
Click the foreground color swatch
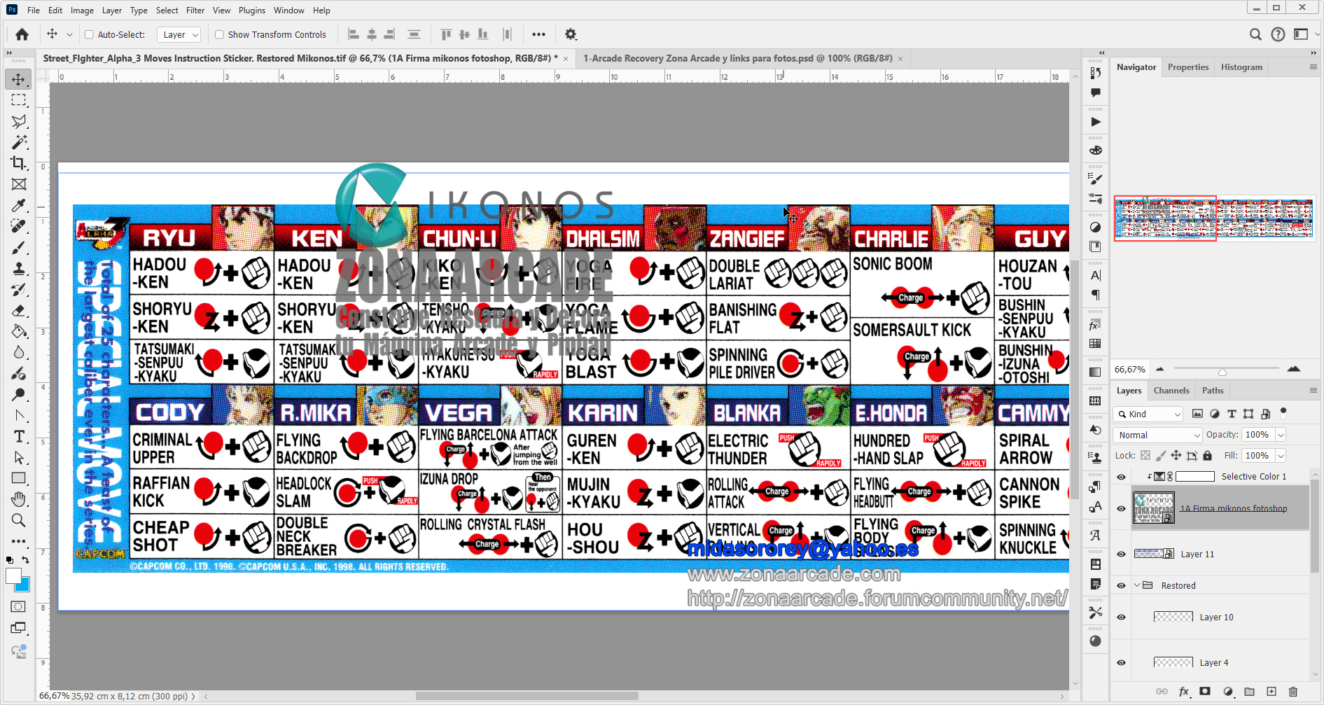point(13,575)
